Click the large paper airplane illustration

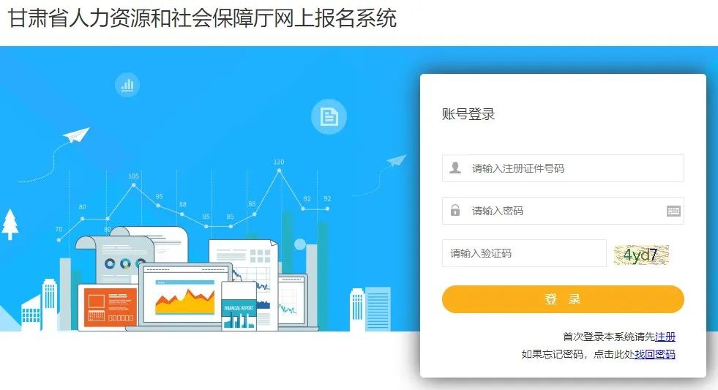tap(76, 134)
